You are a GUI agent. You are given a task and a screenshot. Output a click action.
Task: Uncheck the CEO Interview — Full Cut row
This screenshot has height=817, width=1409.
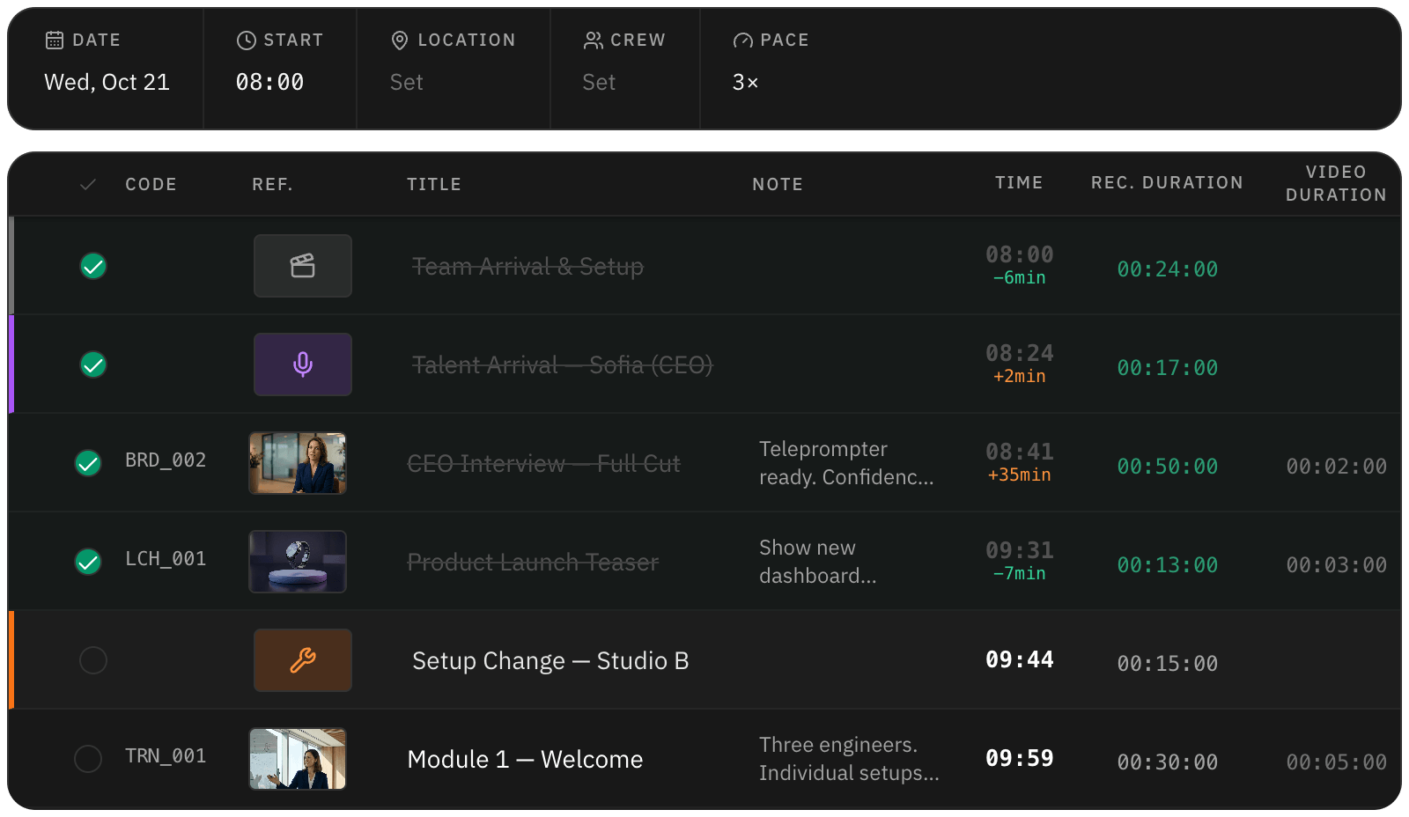click(x=88, y=463)
